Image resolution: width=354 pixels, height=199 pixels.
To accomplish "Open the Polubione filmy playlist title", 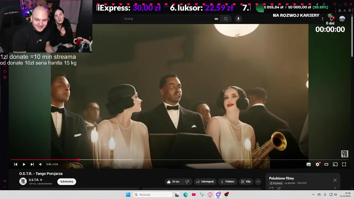I will click(281, 178).
